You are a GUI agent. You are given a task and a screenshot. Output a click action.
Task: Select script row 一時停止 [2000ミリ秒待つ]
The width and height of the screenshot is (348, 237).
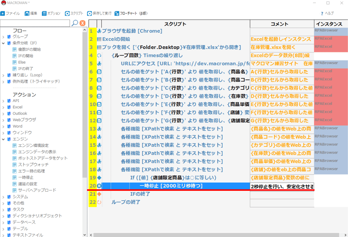pyautogui.click(x=171, y=186)
